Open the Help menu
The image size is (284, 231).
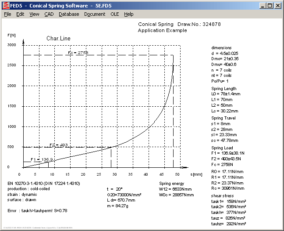(128, 14)
